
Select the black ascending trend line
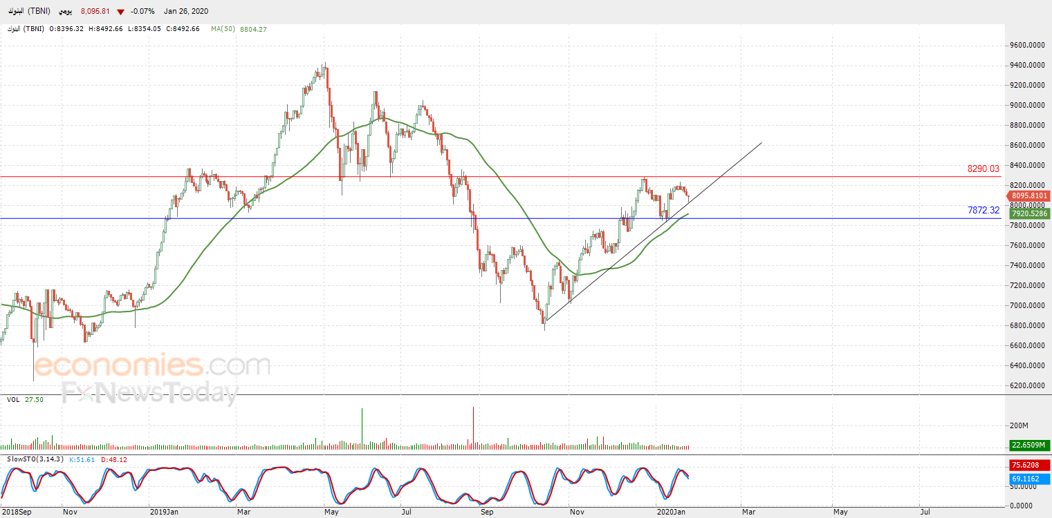(x=653, y=233)
